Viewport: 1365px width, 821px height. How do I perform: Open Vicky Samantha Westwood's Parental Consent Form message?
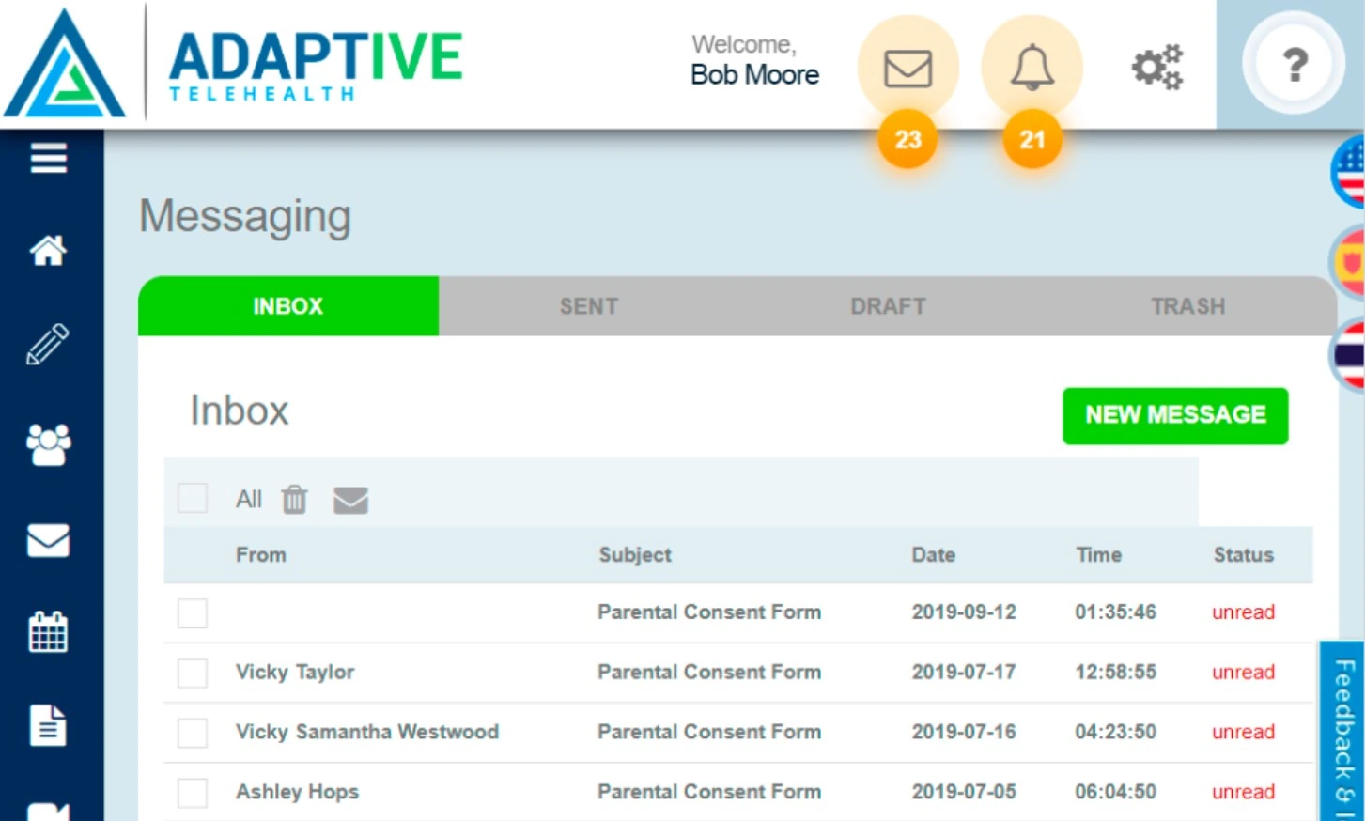(x=708, y=732)
